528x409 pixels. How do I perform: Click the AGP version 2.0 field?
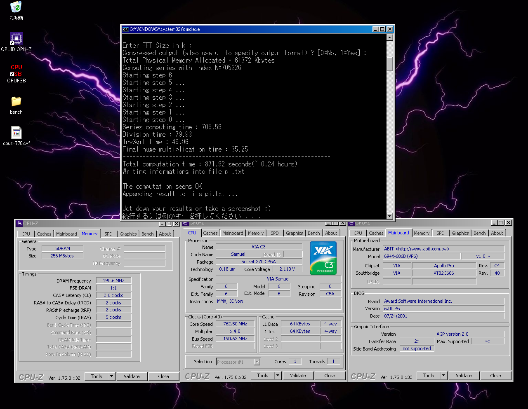point(452,334)
